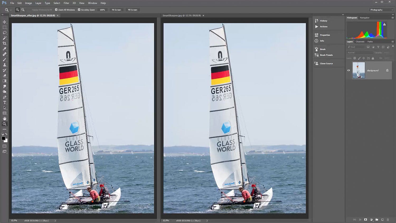Select the Eraser tool
The image size is (396, 223).
click(4, 76)
